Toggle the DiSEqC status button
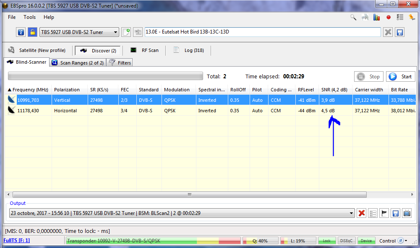Viewport: 420px width, 248px height. (x=347, y=241)
